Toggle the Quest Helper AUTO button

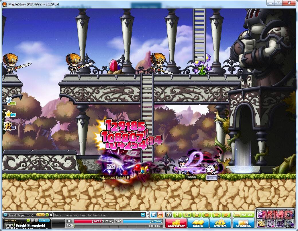click(x=40, y=215)
